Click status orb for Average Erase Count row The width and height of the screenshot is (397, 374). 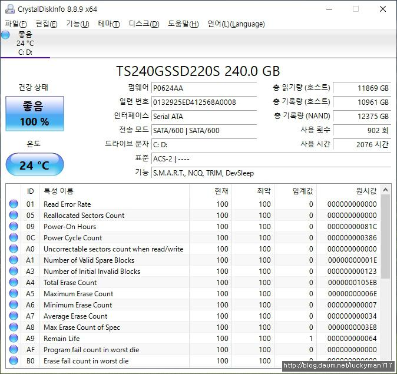(x=14, y=316)
